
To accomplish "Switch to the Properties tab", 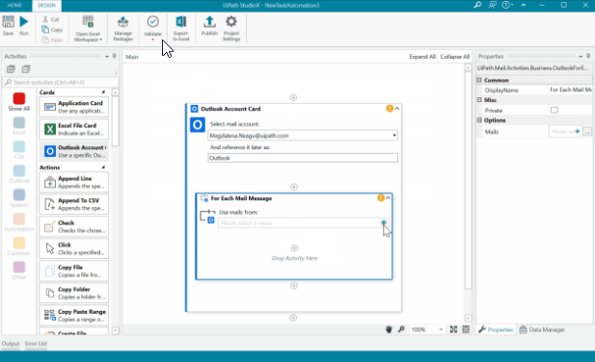I will point(496,330).
